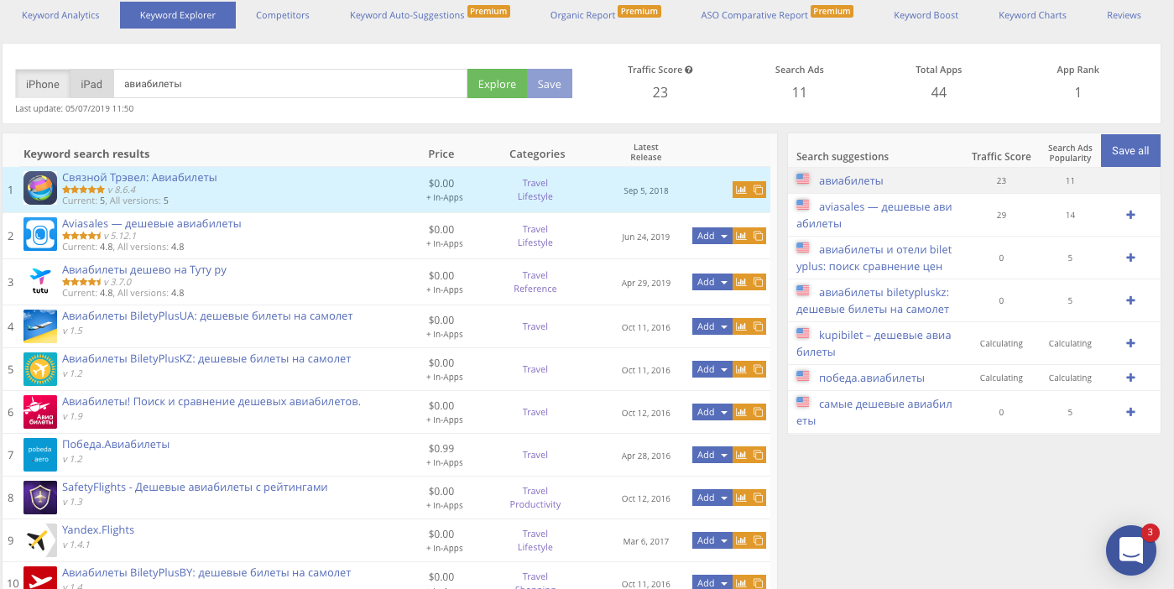Add the kupibilet suggestion with plus icon
The width and height of the screenshot is (1174, 589).
(1130, 343)
